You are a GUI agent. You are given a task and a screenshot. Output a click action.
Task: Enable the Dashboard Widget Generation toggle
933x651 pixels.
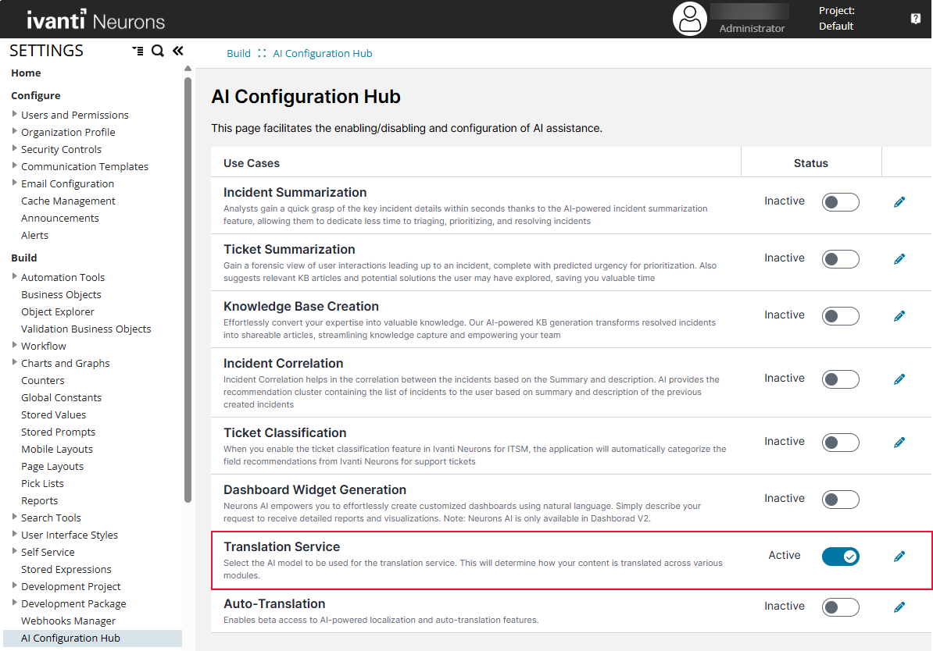pos(840,500)
